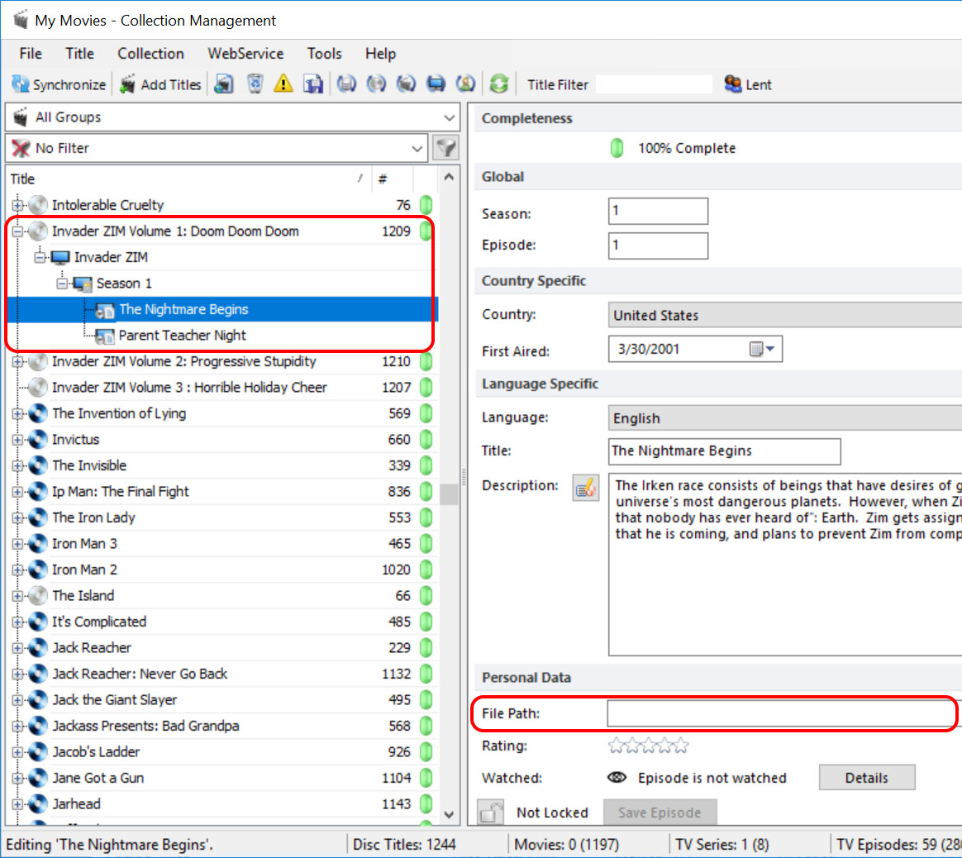The width and height of the screenshot is (962, 858).
Task: Select Ip Man: The Final Fight
Action: point(121,492)
